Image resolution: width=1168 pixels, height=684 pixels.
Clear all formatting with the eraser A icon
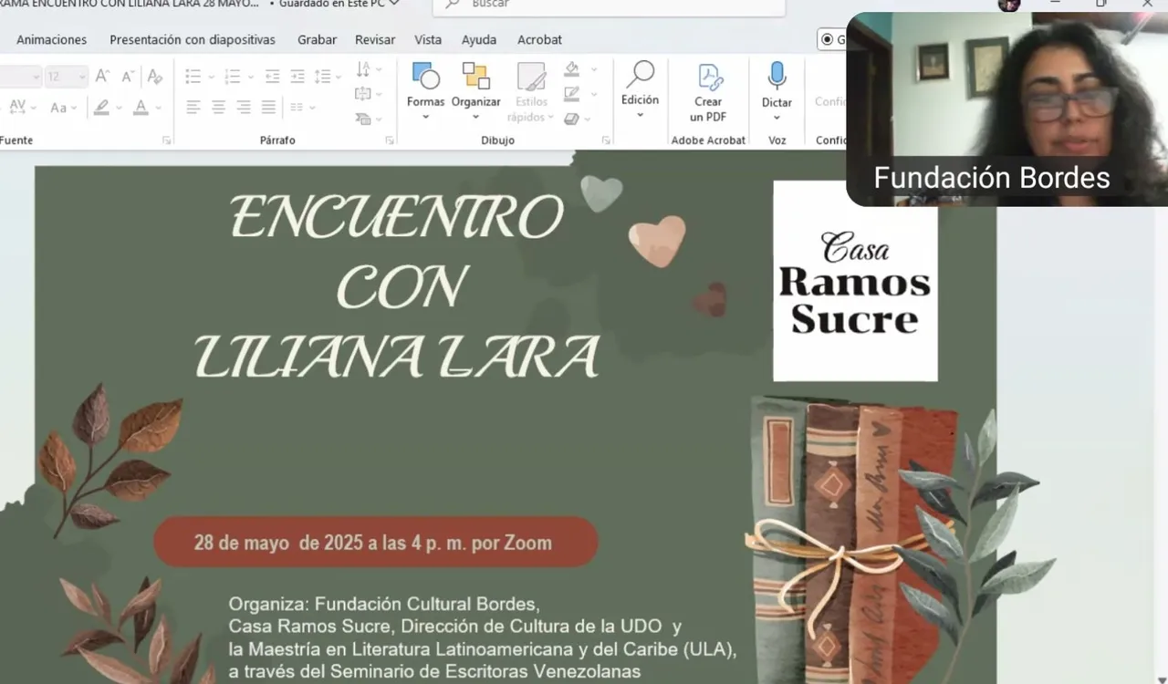[155, 77]
